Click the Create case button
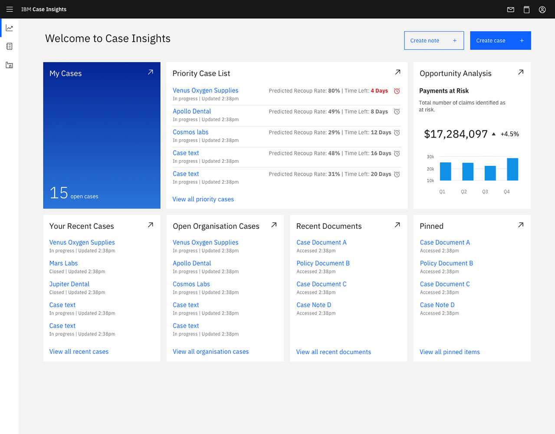 [500, 40]
